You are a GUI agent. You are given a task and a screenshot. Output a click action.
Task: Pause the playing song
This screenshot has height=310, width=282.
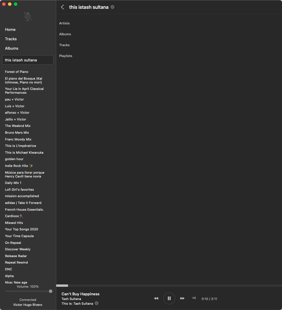coord(169,298)
